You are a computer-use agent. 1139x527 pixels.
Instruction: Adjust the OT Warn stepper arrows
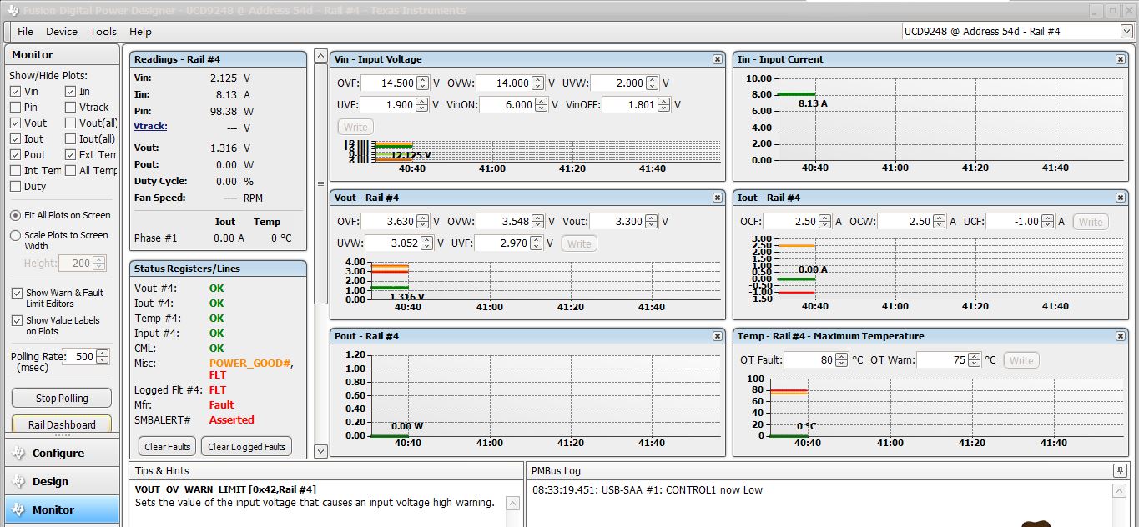(x=975, y=360)
